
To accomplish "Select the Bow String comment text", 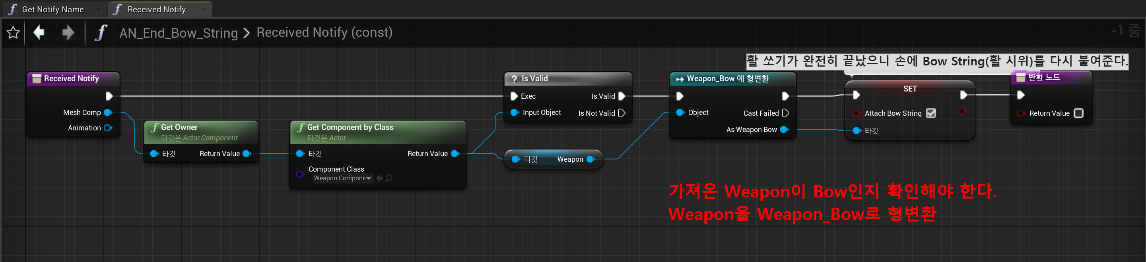I will (936, 61).
